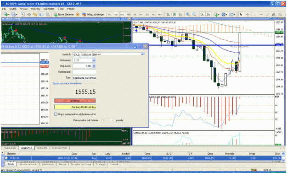The width and height of the screenshot is (287, 173).
Task: Open the Widok menu
Action: 13,9
